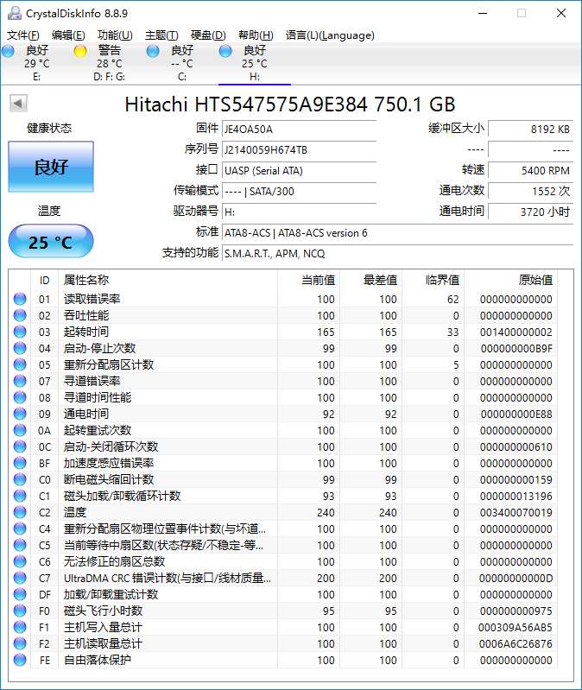Switch to disk tab 良好 29 °C E:
The image size is (582, 690).
point(36,63)
